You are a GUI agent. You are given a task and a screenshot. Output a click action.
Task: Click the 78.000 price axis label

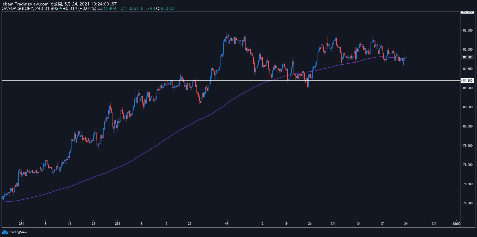pos(468,203)
